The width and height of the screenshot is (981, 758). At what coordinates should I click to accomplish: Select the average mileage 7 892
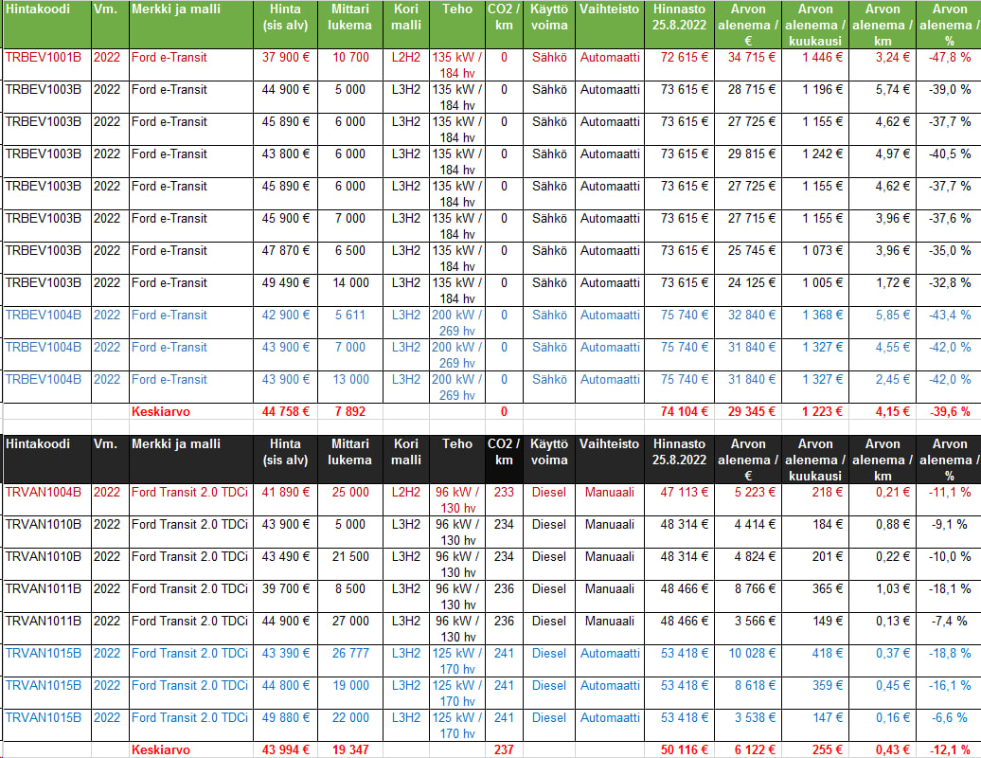[x=350, y=411]
